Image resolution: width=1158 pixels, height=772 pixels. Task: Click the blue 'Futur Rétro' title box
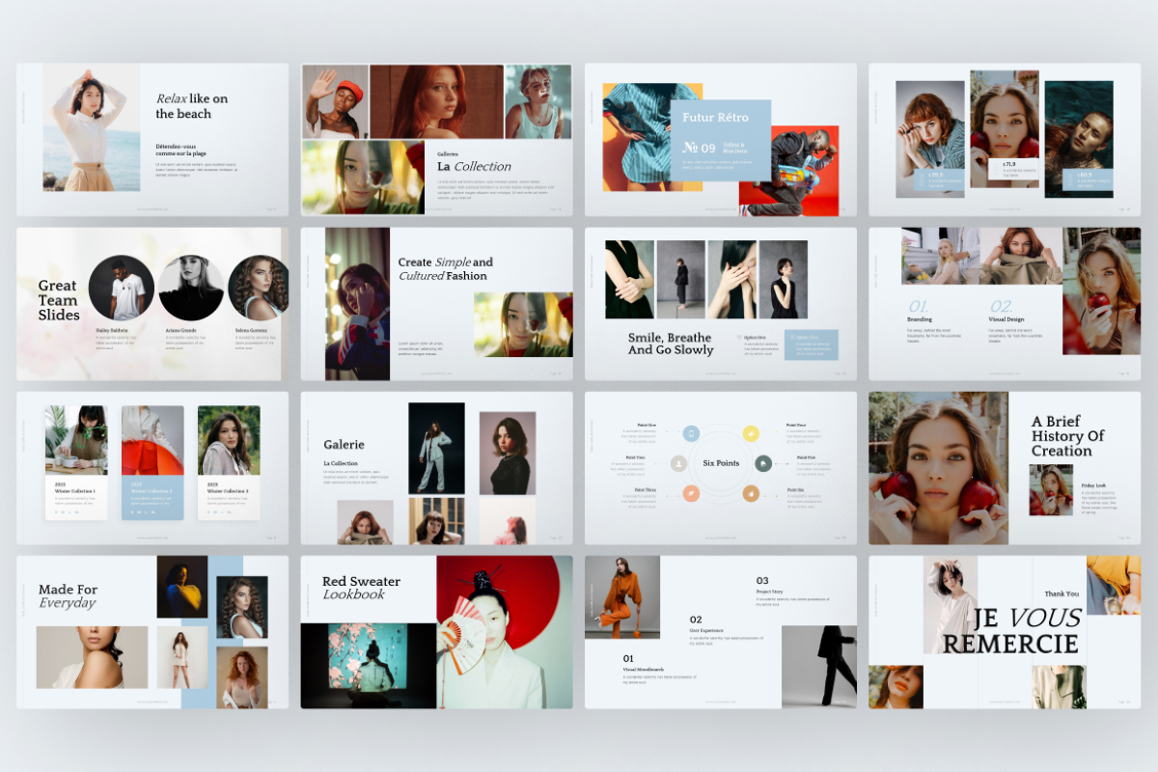pyautogui.click(x=721, y=141)
